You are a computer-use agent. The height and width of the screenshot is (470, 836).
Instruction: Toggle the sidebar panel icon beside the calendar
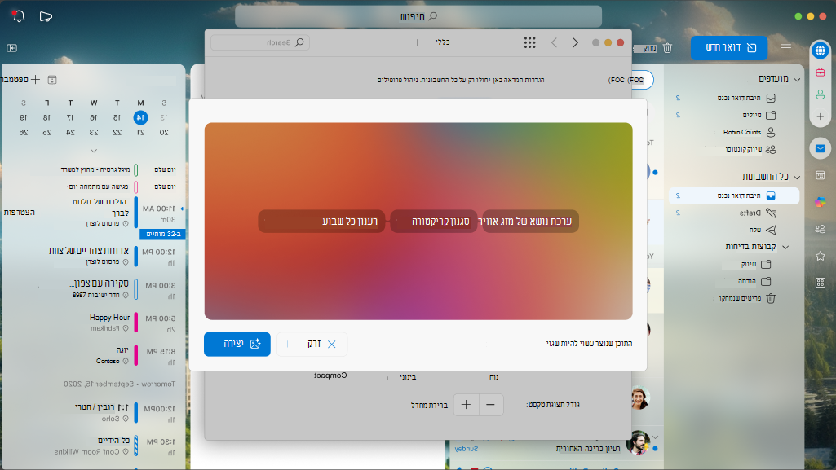tap(11, 48)
